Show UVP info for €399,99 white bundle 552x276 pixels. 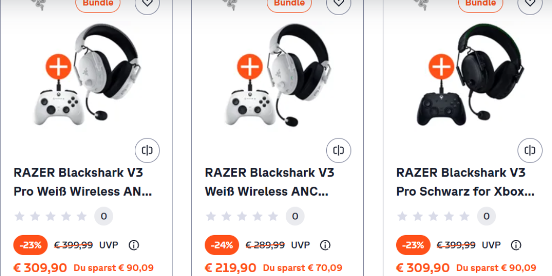[x=134, y=245]
